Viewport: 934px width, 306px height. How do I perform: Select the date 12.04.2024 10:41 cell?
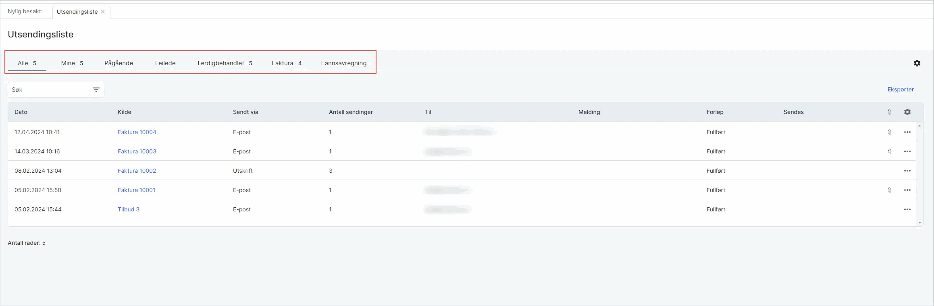coord(37,132)
